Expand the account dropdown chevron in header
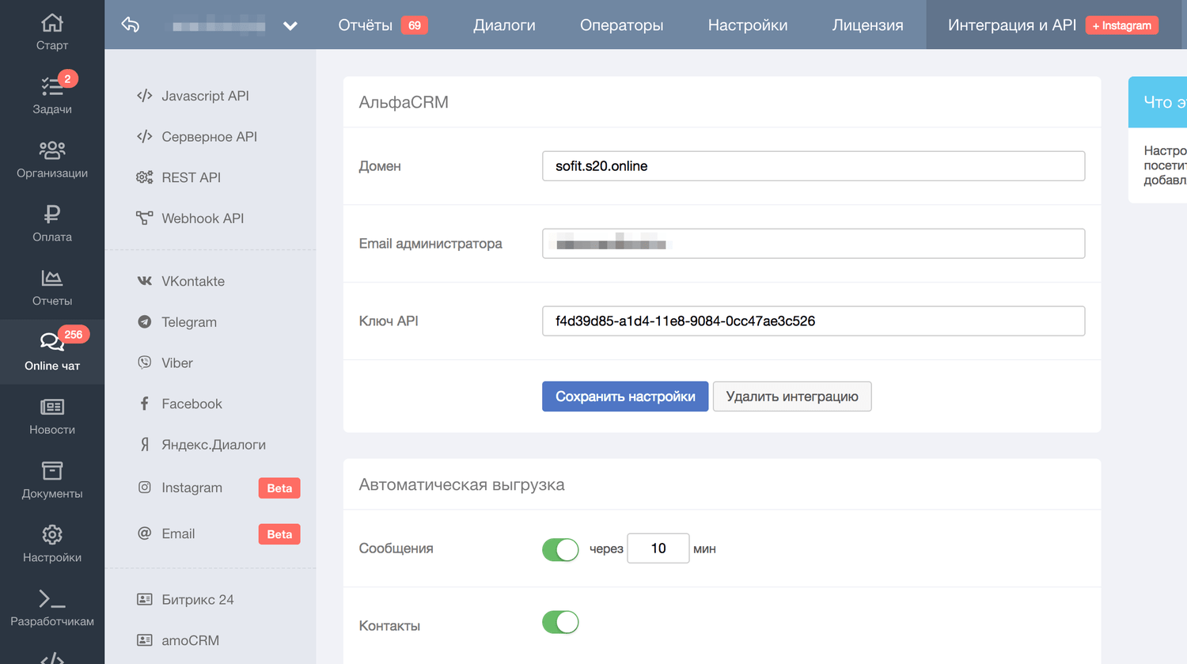Image resolution: width=1187 pixels, height=664 pixels. pos(290,26)
